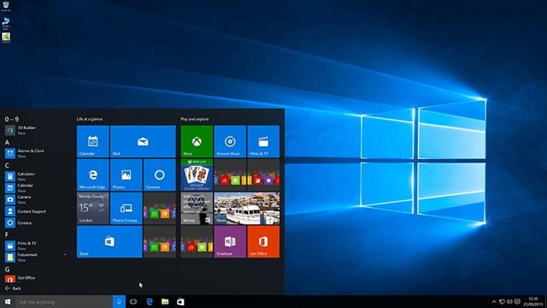547x308 pixels.
Task: Select the letter C group header
Action: (x=7, y=165)
